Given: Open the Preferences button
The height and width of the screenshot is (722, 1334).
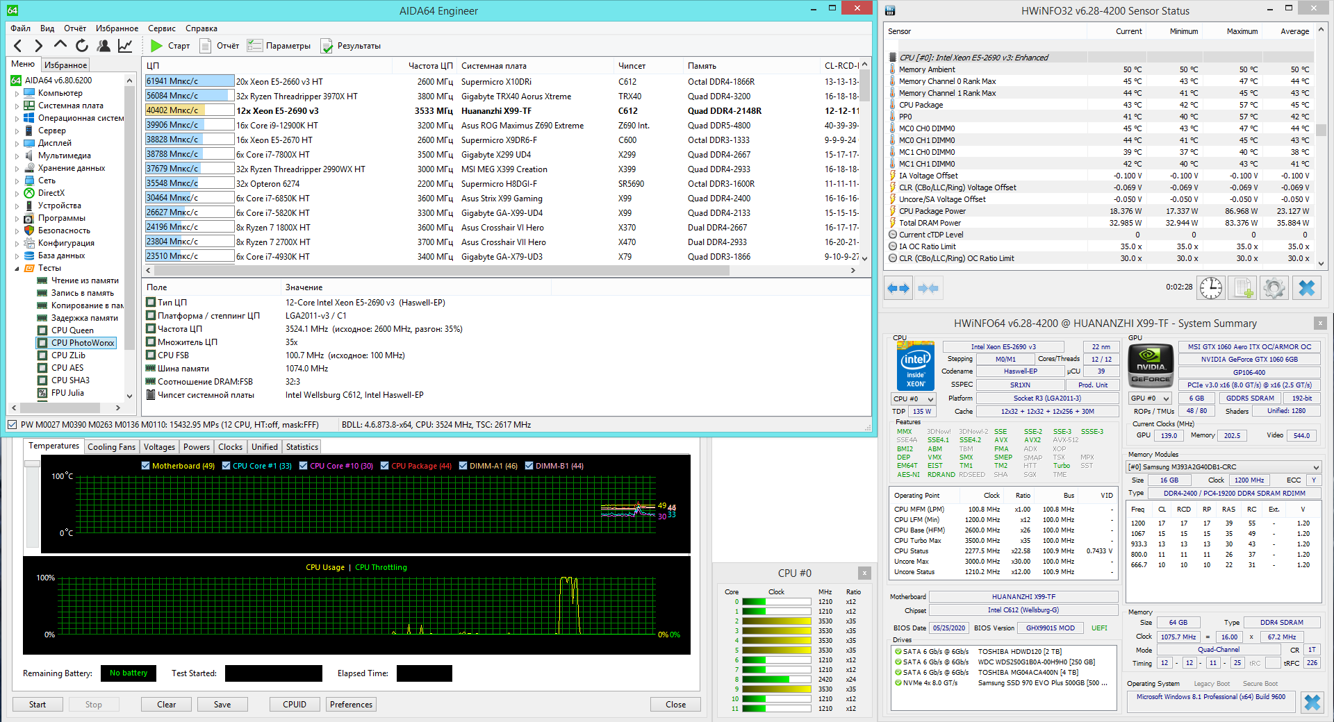Looking at the screenshot, I should 352,705.
